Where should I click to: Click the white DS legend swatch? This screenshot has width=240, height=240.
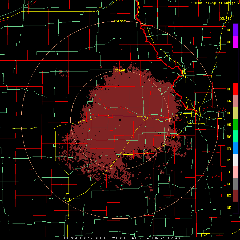[x=235, y=160]
